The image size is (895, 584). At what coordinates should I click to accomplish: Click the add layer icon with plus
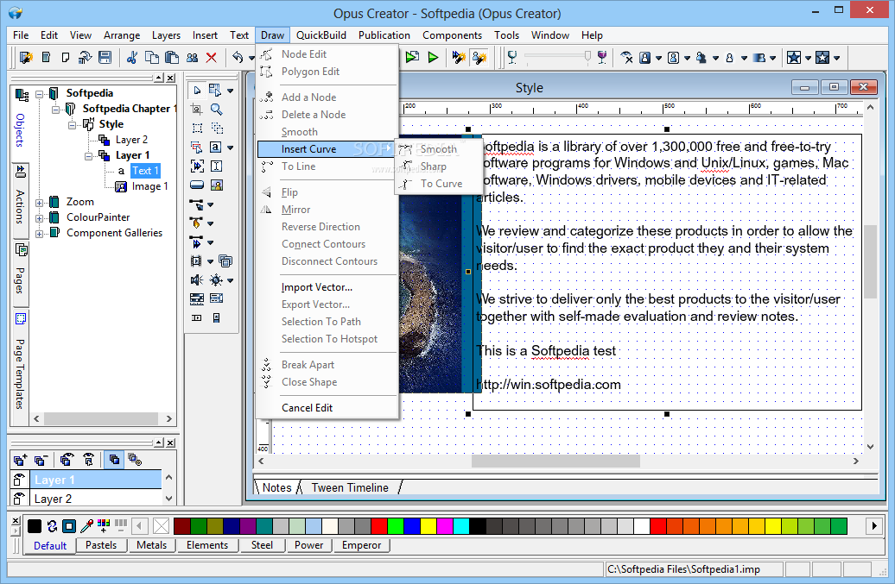pyautogui.click(x=20, y=460)
